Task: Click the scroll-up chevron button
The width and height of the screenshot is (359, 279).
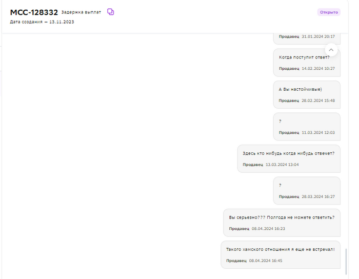Action: tap(331, 50)
